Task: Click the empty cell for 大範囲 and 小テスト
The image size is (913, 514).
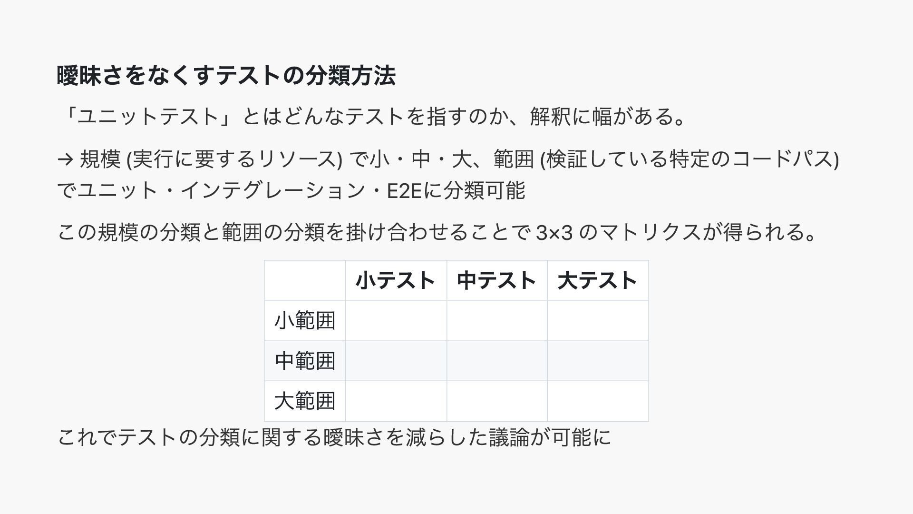Action: (x=396, y=401)
